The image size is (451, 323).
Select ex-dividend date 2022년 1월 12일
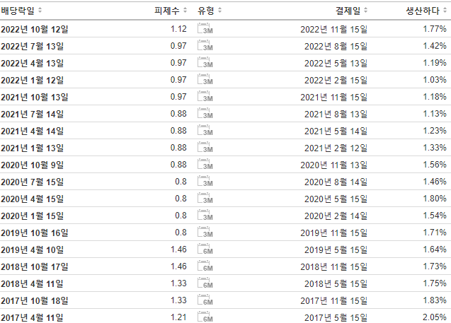pos(33,80)
